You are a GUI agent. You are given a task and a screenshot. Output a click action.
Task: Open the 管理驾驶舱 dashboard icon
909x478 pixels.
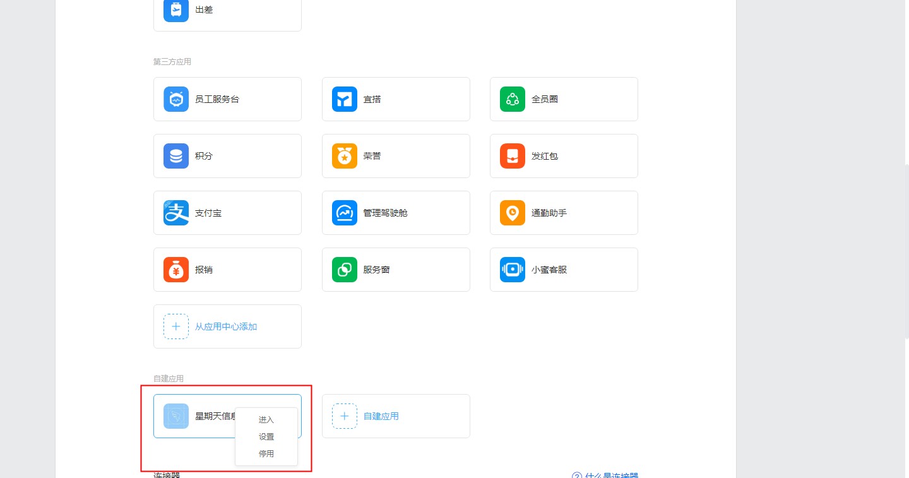click(344, 213)
